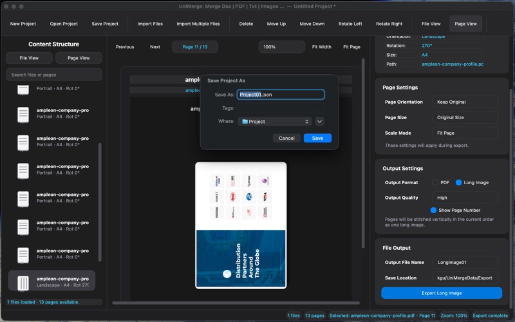Click the 100% zoom field
The image size is (515, 322).
point(282,47)
